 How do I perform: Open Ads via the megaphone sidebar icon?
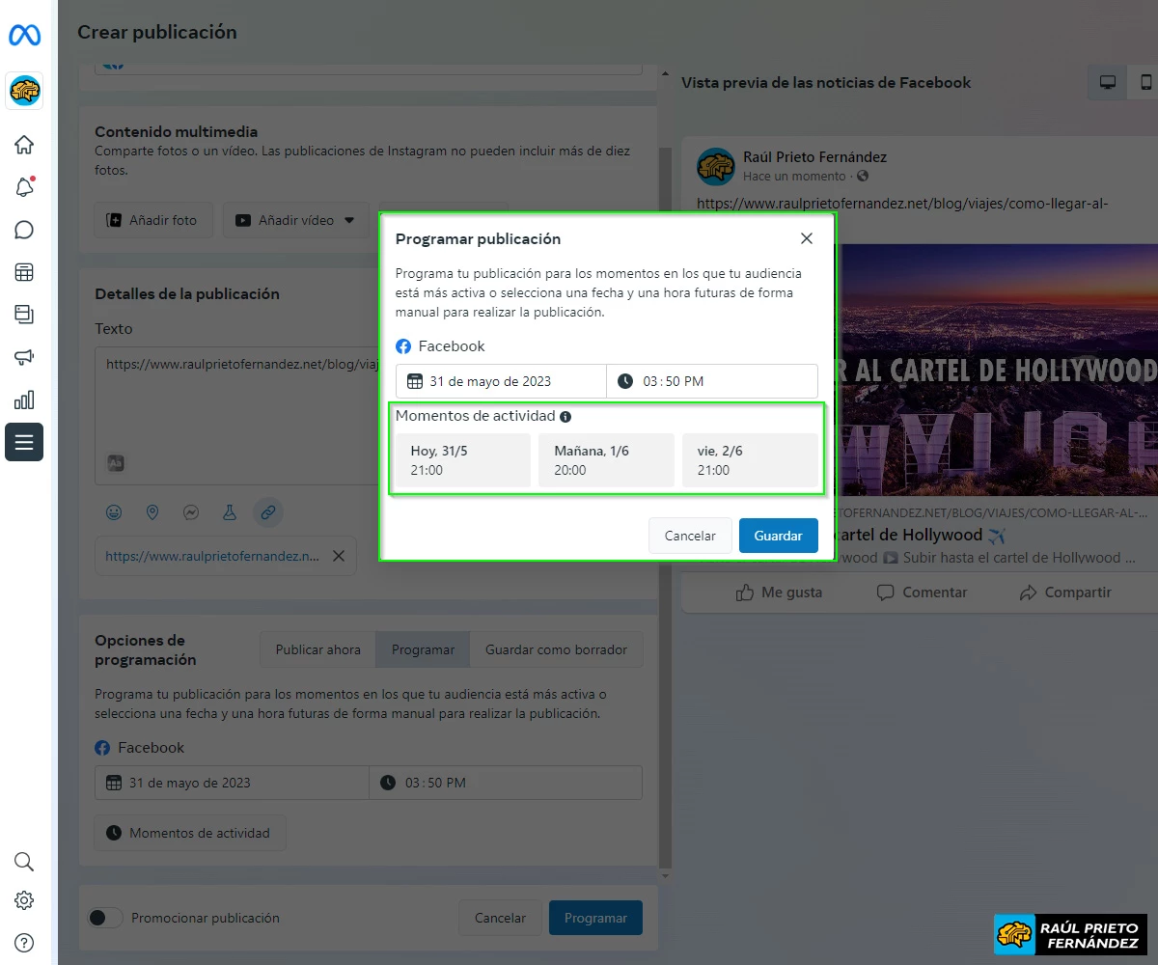pos(24,357)
